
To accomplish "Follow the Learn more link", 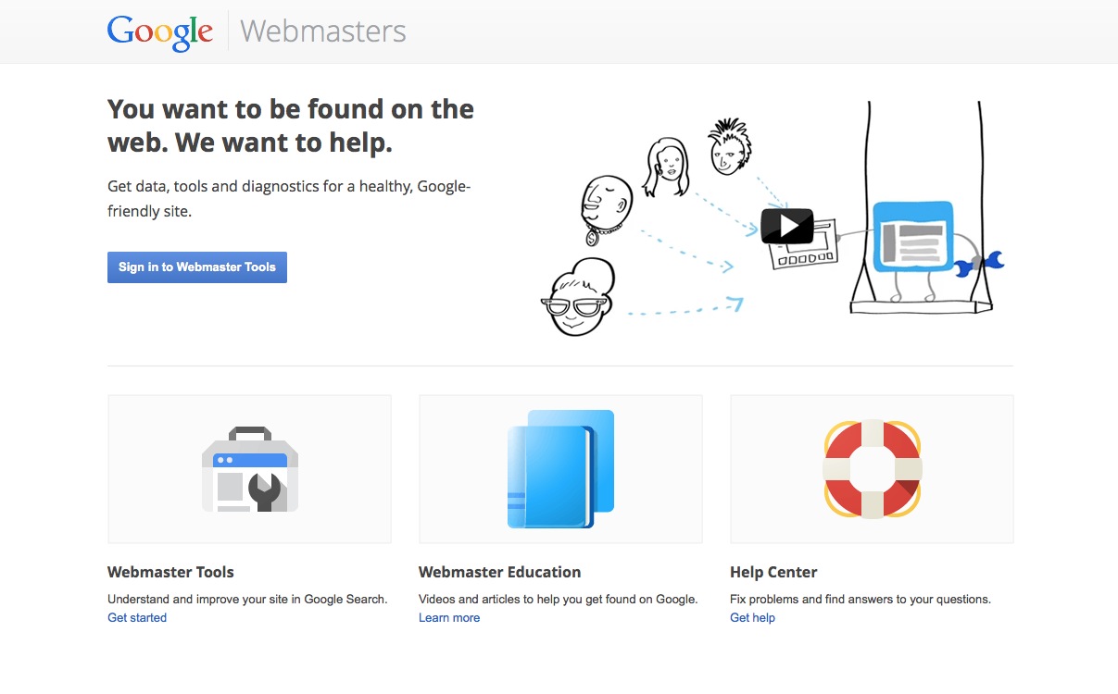I will coord(449,617).
